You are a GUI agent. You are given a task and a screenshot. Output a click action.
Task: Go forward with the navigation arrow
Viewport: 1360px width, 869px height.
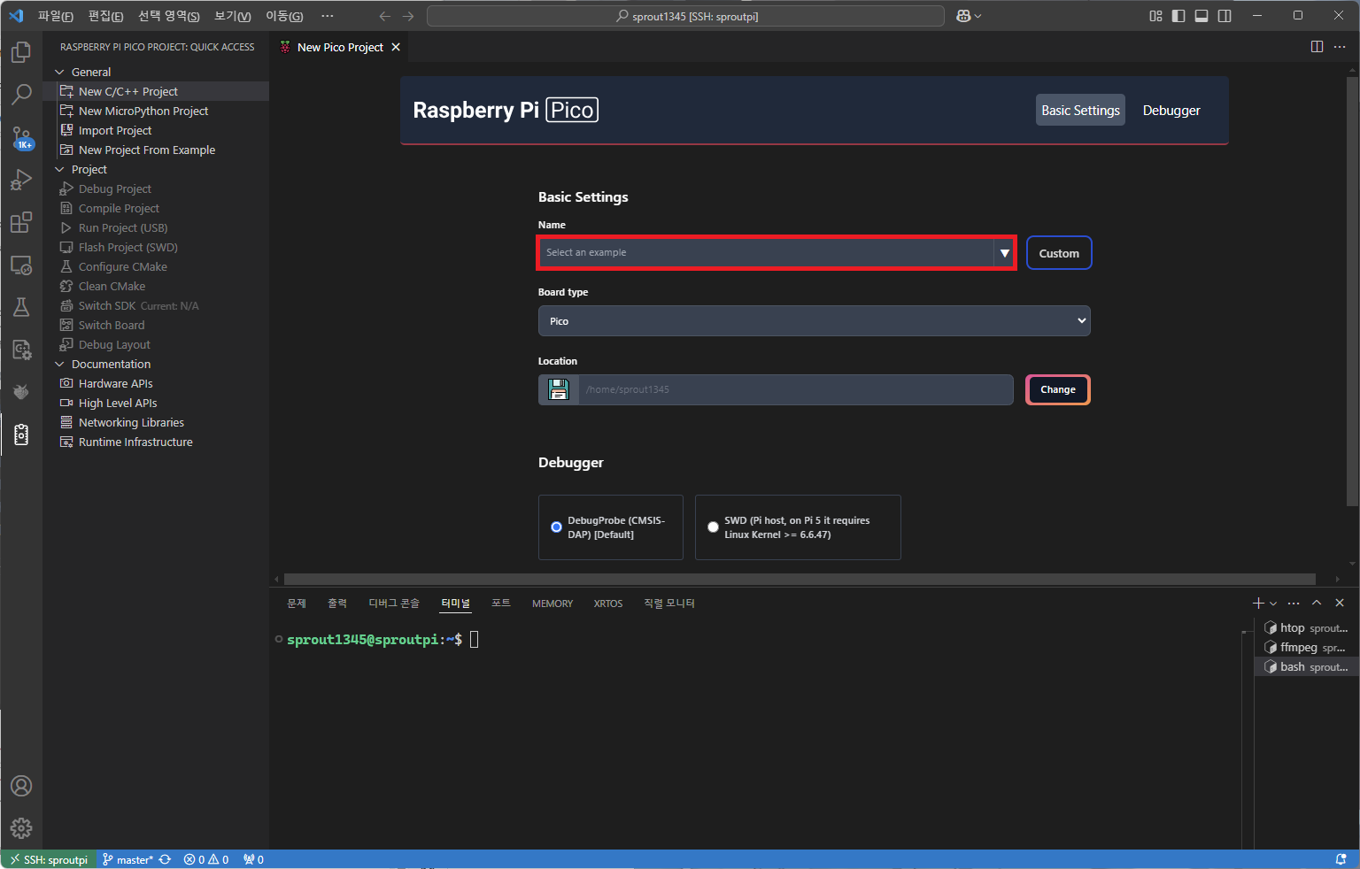[407, 16]
